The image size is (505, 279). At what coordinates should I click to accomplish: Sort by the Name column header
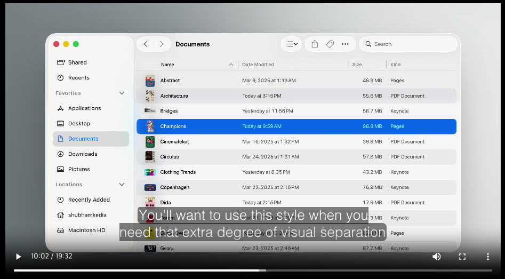[x=167, y=65]
